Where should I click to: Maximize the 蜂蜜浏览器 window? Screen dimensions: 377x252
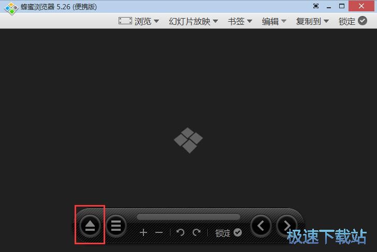pos(342,6)
